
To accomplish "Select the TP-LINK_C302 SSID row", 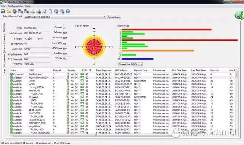I will pyautogui.click(x=36, y=107).
